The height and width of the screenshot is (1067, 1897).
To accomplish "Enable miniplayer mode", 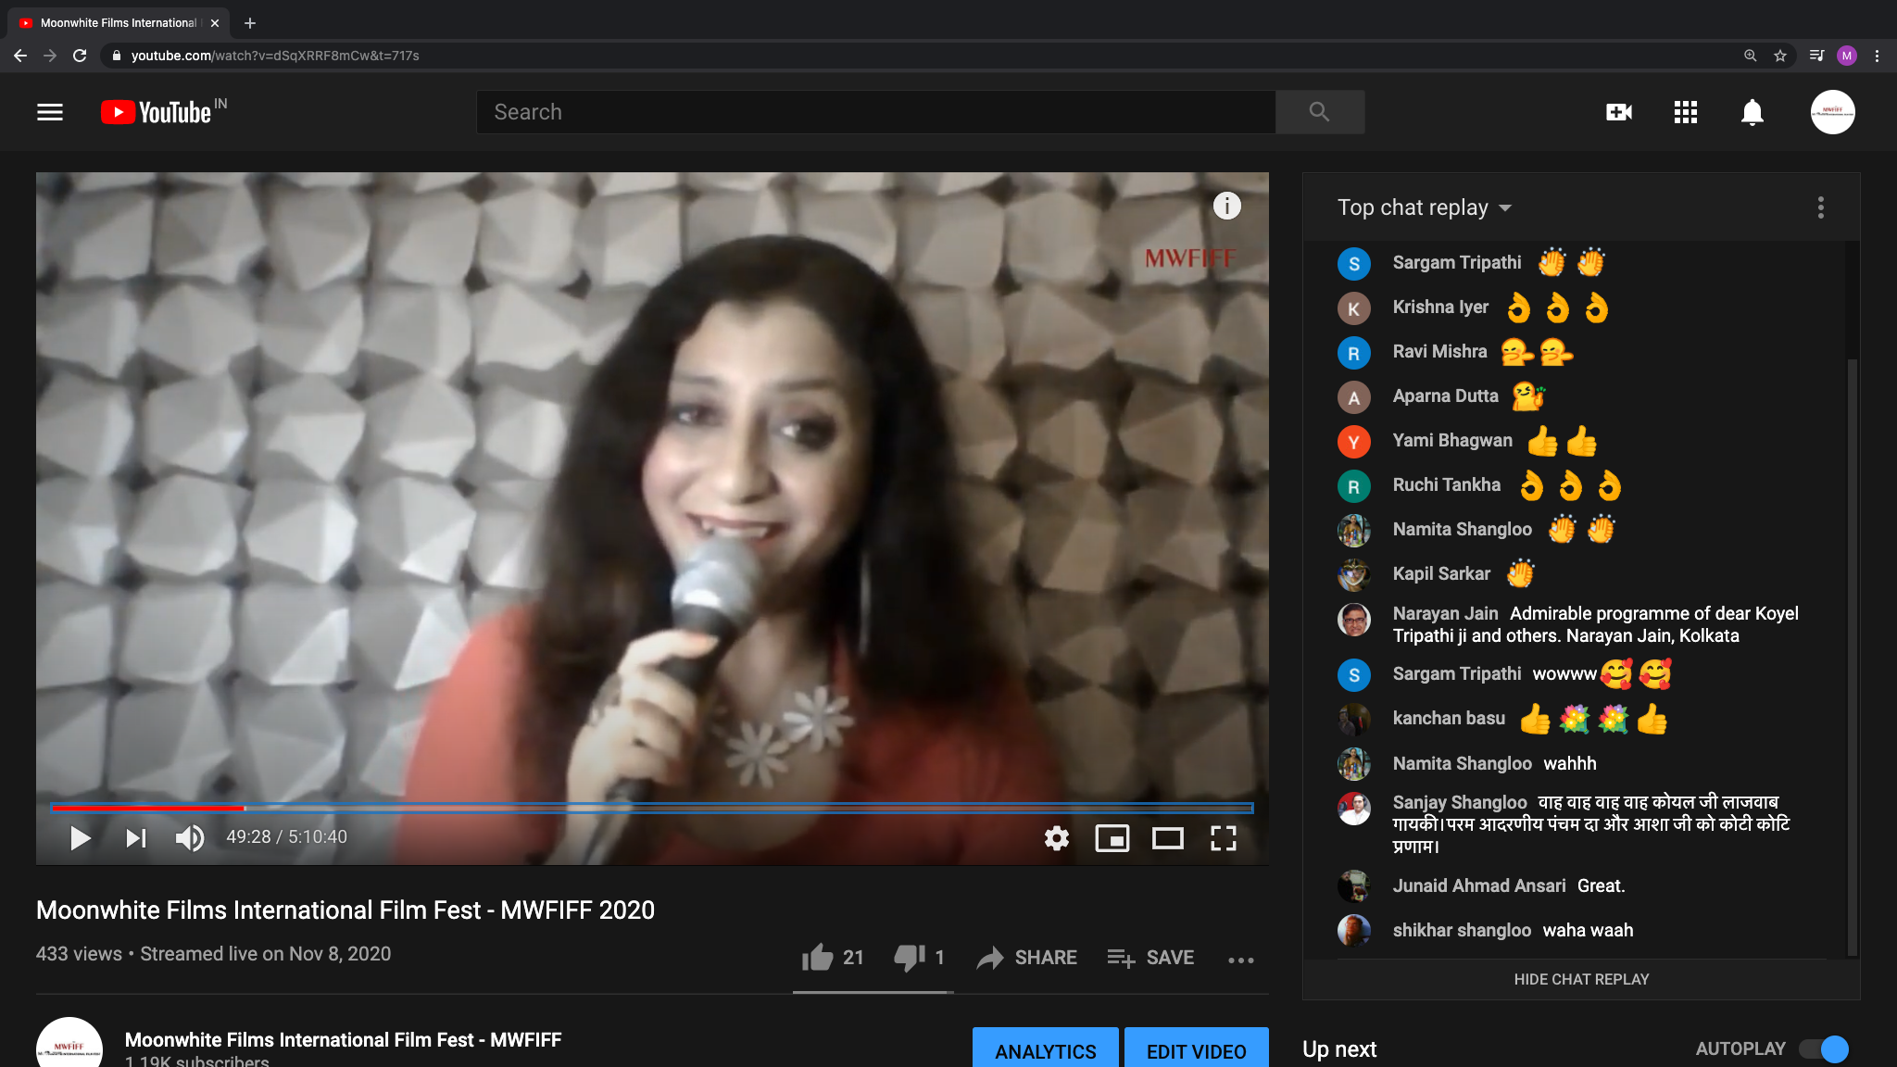I will pos(1112,838).
